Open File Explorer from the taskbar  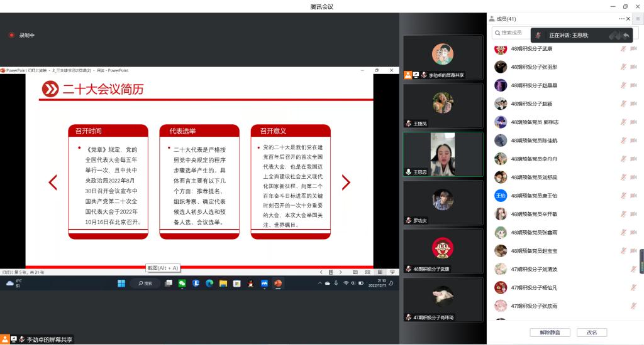click(x=223, y=284)
